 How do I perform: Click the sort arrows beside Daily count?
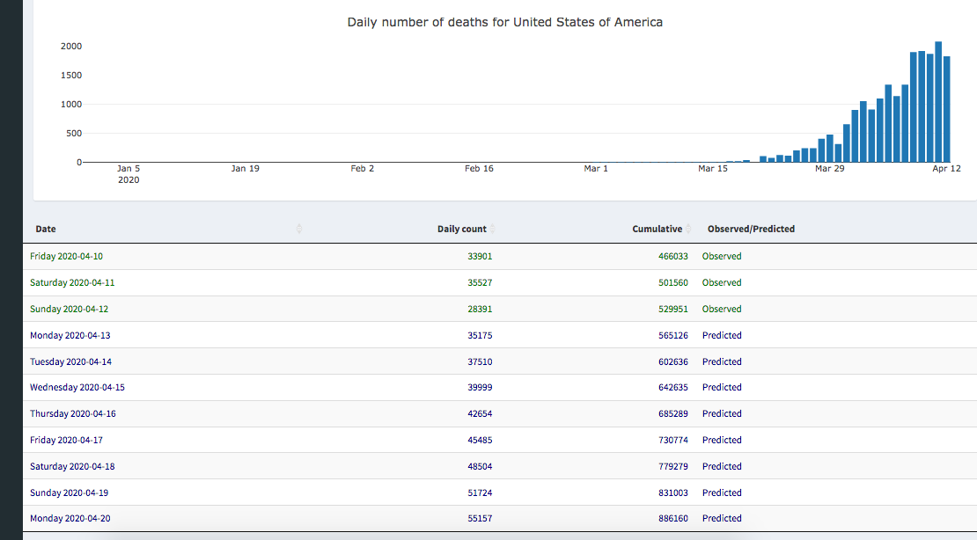point(492,229)
